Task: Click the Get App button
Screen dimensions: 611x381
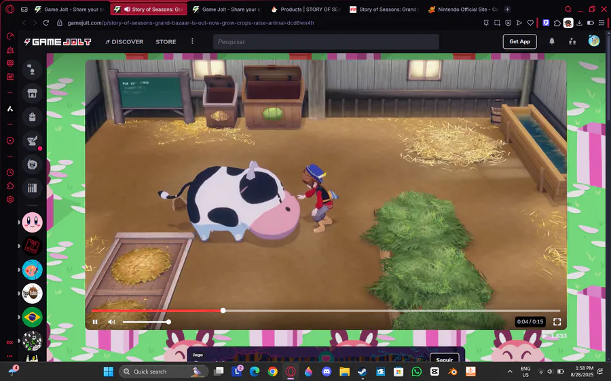Action: pyautogui.click(x=519, y=41)
